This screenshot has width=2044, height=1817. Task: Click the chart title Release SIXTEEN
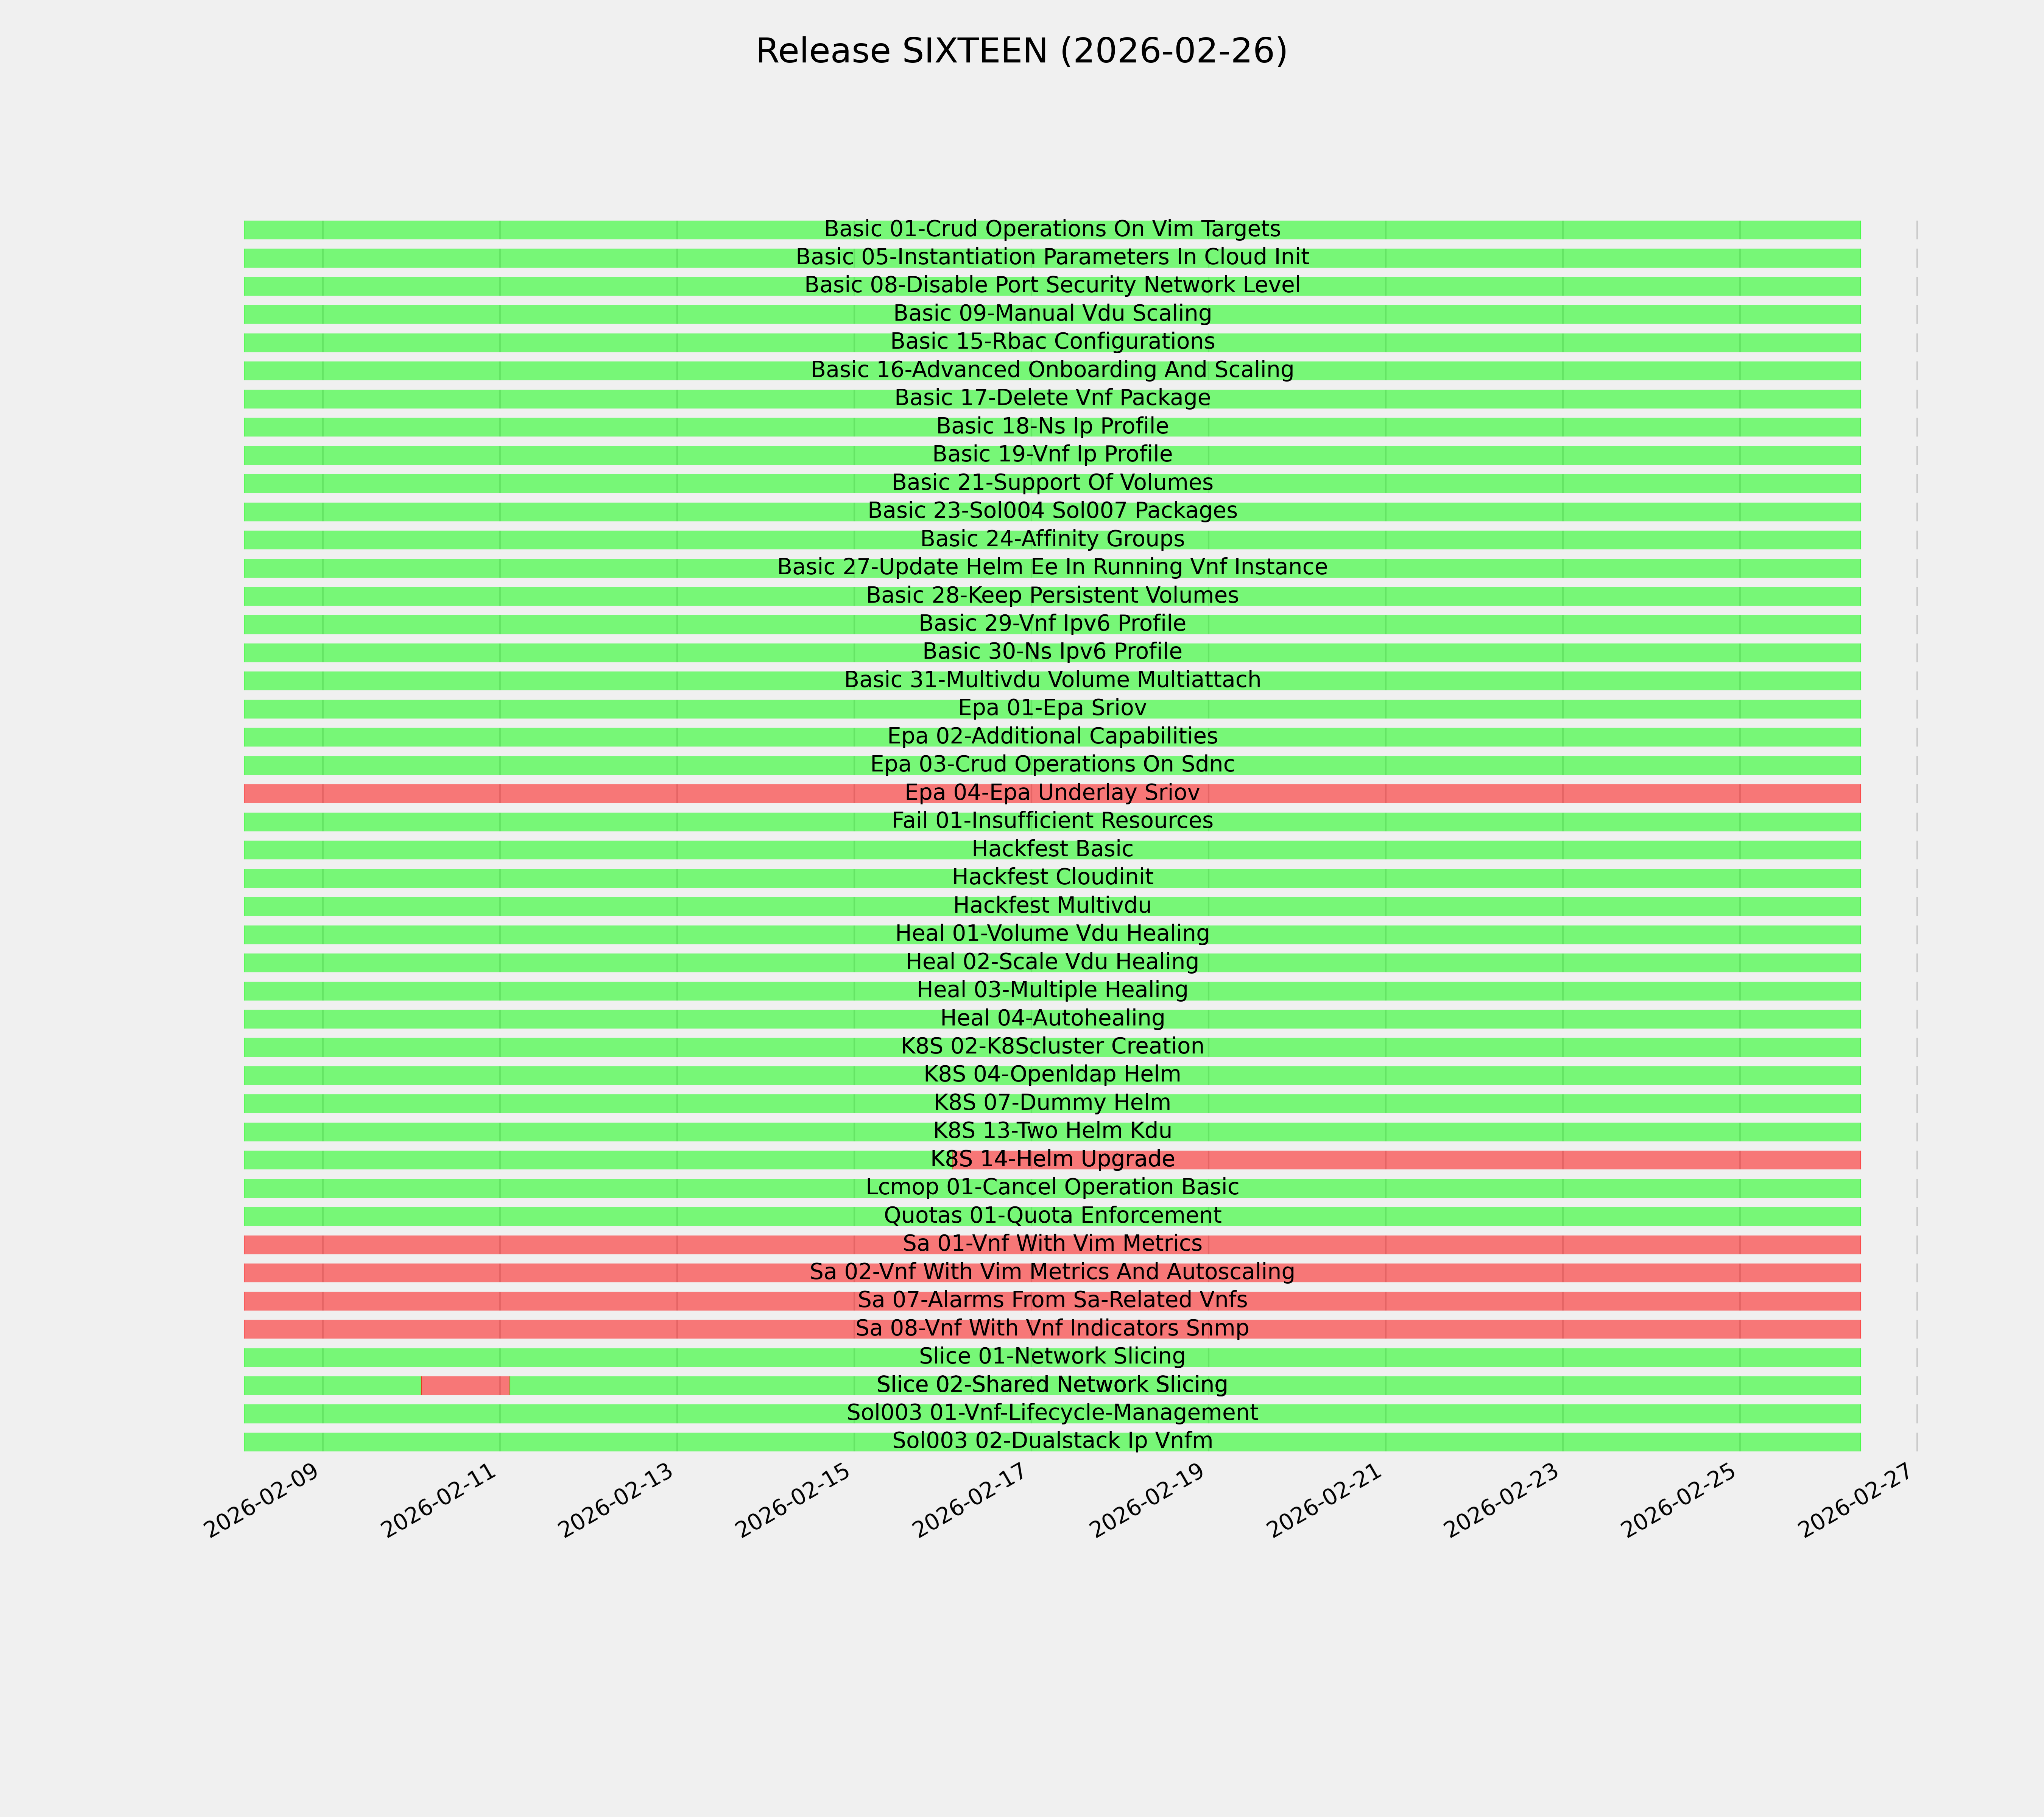coord(1021,51)
